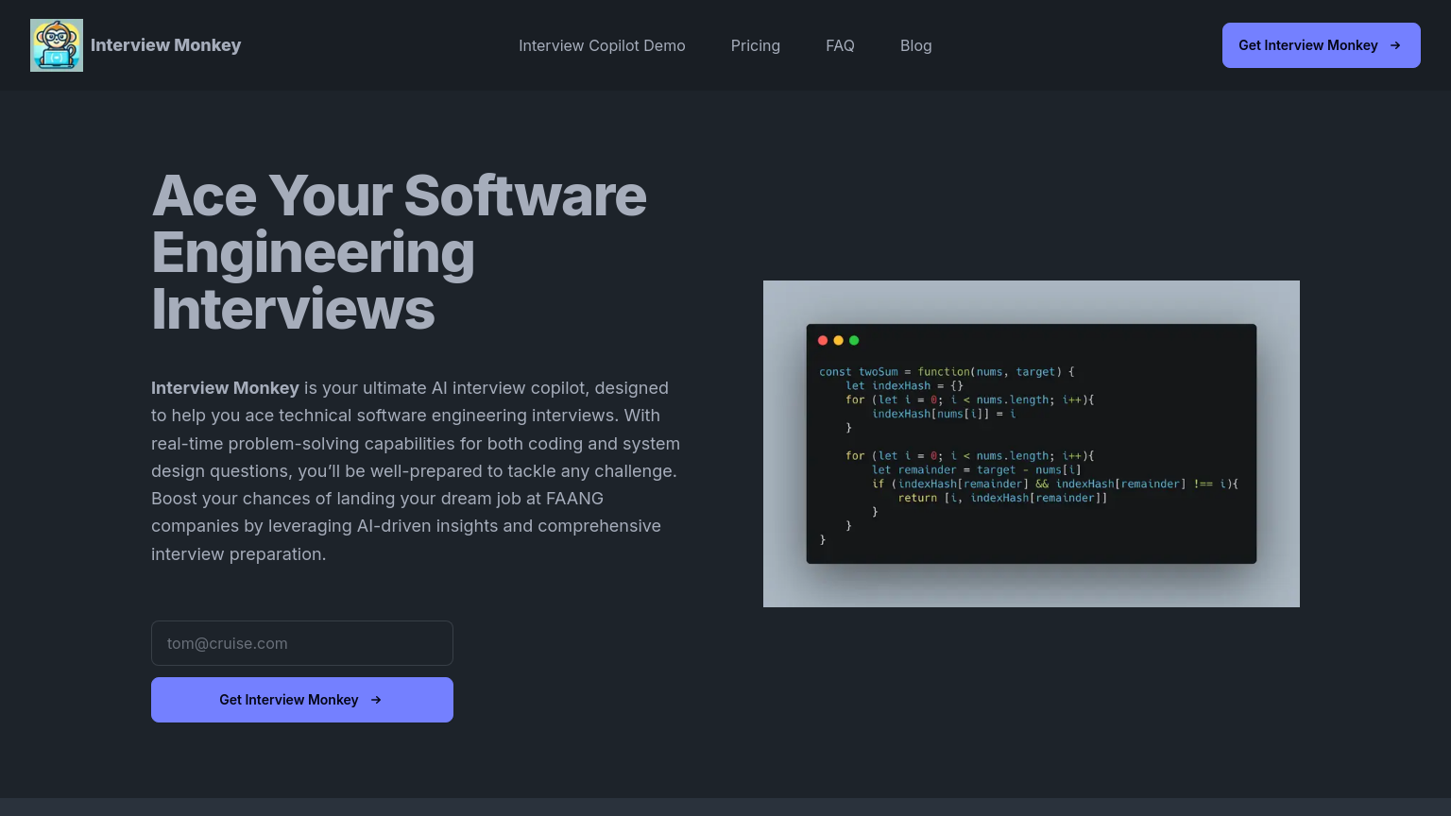Go to the Pricing section
This screenshot has width=1451, height=816.
pos(755,45)
